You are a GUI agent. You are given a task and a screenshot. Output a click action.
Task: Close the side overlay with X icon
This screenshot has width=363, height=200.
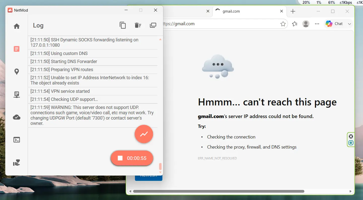351,136
